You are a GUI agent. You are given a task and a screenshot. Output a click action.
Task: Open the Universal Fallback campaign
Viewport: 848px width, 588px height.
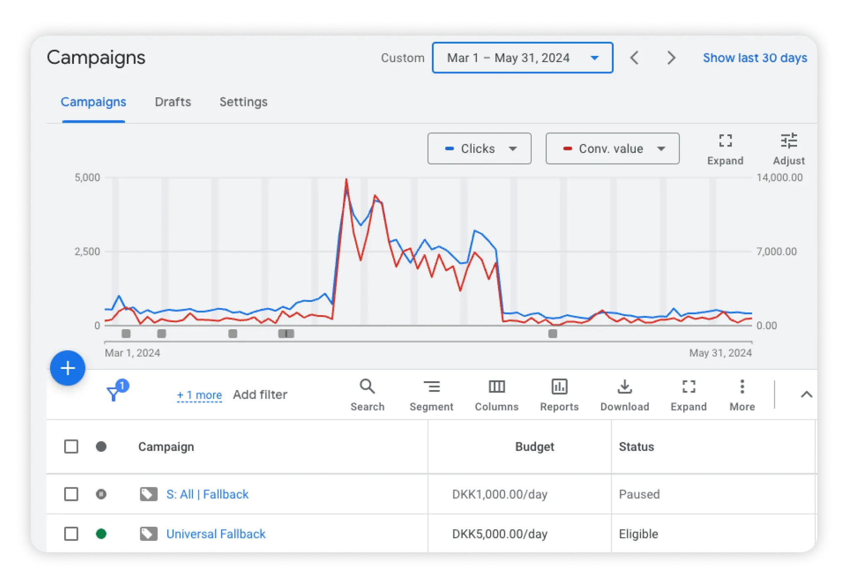point(216,534)
